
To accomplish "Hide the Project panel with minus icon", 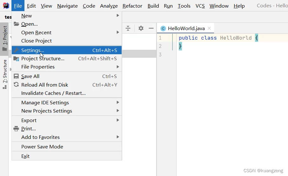I will [x=151, y=28].
